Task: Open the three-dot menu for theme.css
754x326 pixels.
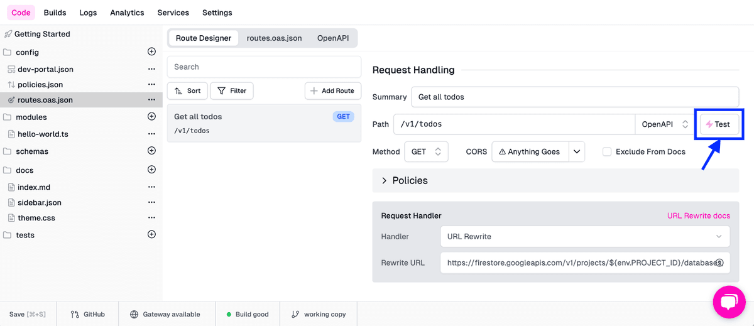Action: (151, 218)
